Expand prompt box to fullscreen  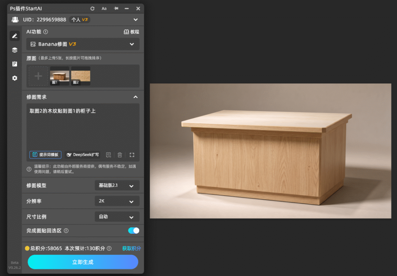coord(132,155)
